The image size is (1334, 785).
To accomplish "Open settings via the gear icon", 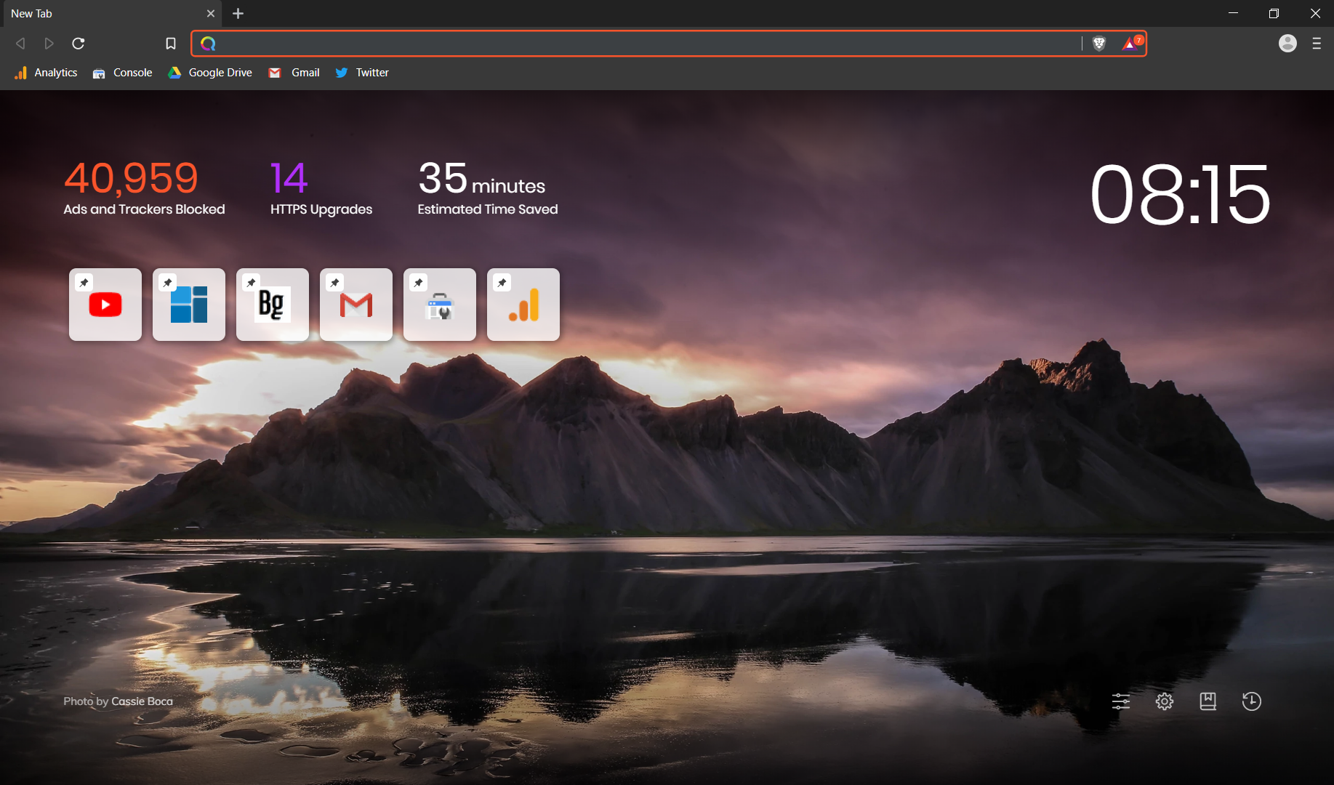I will click(1165, 701).
